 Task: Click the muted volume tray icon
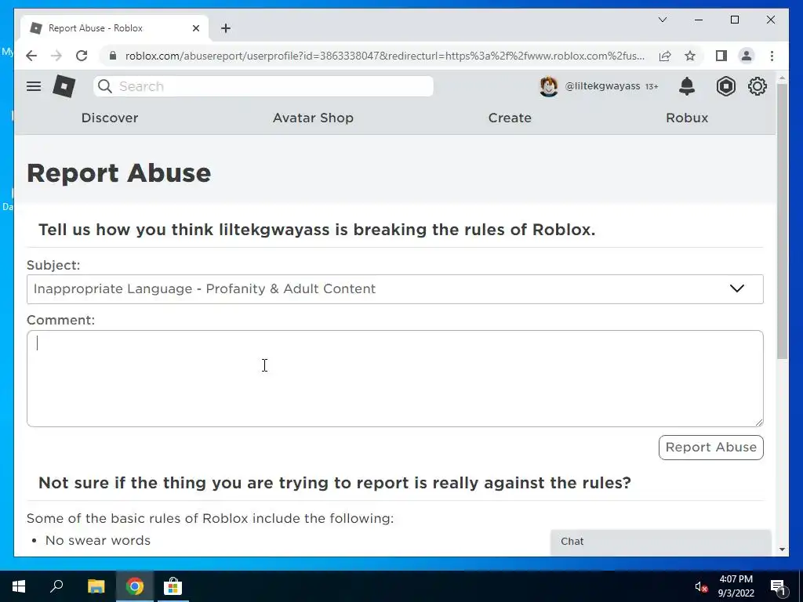click(x=701, y=586)
